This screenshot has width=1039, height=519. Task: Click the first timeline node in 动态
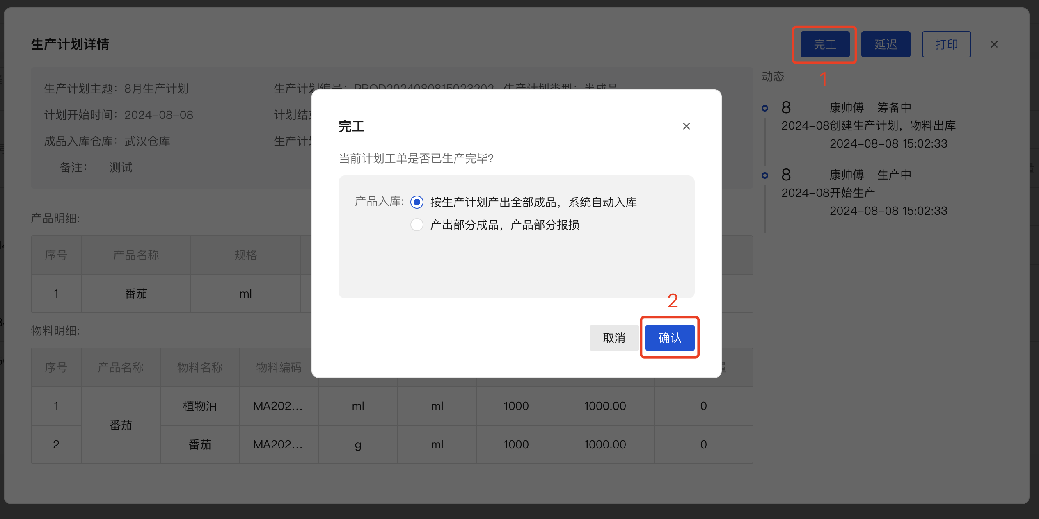pyautogui.click(x=764, y=108)
